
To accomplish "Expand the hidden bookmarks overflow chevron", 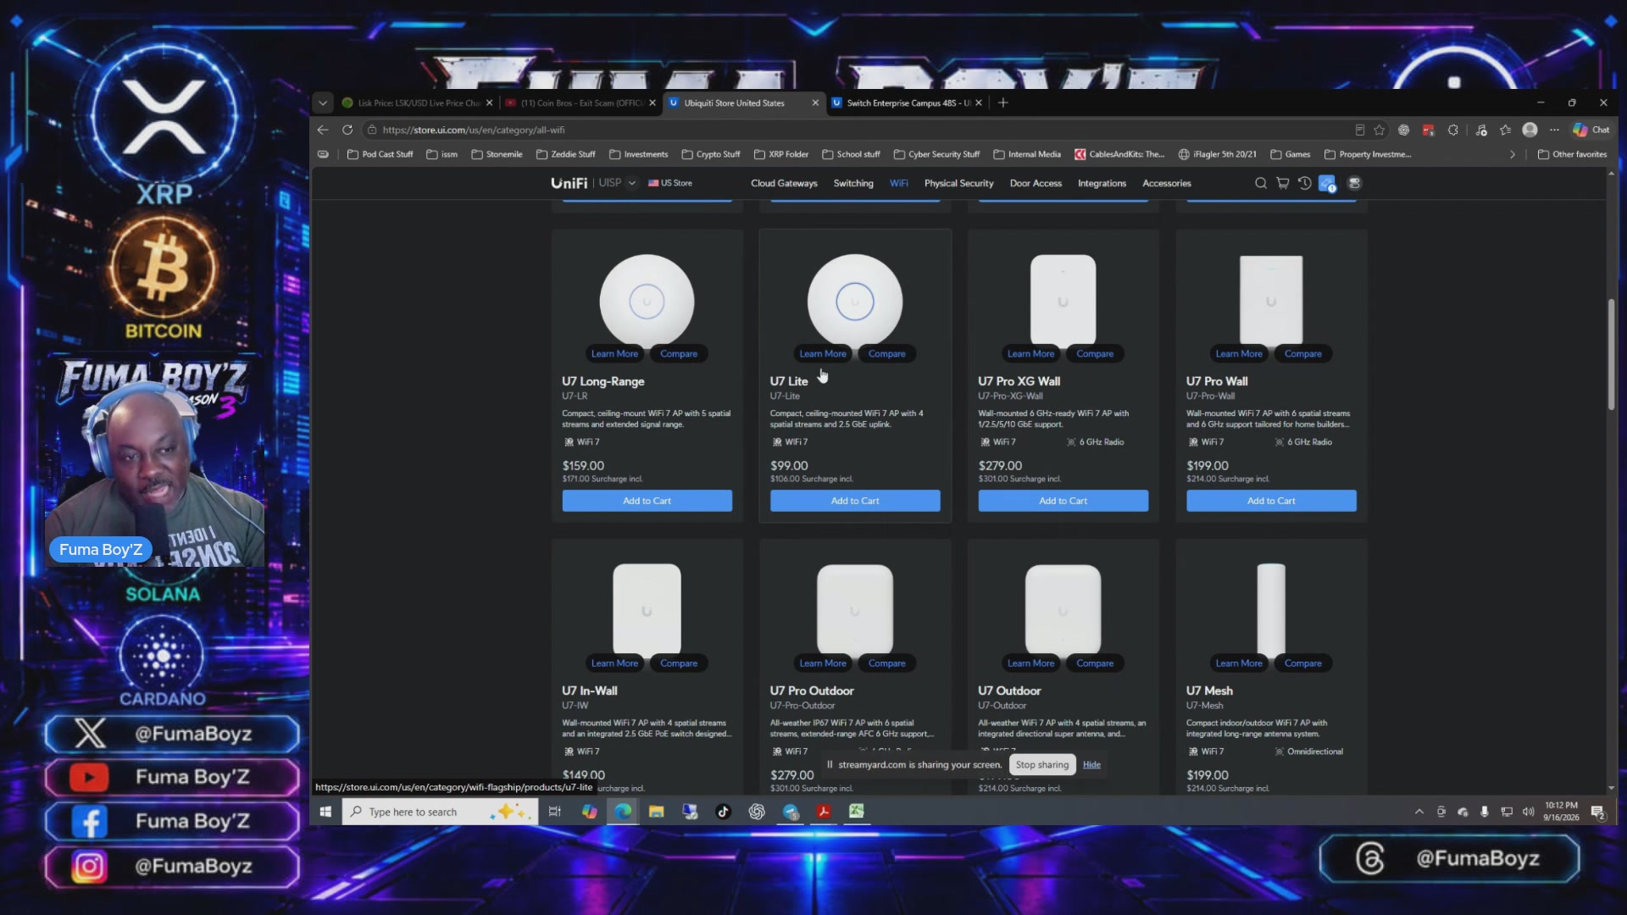I will coord(1513,154).
